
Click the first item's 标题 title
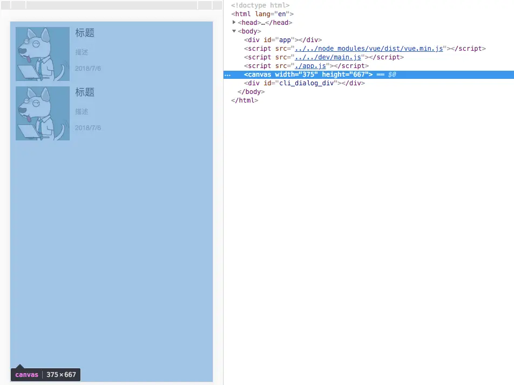pyautogui.click(x=85, y=33)
